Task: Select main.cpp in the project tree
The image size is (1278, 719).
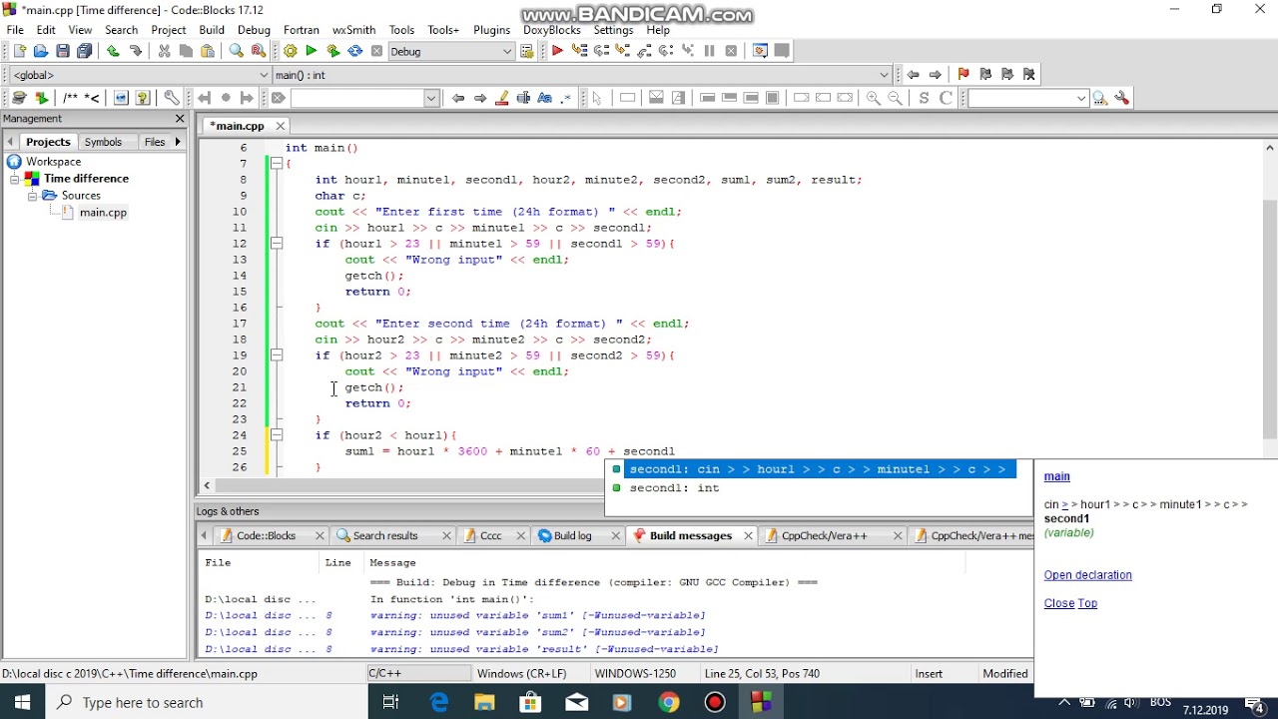Action: click(x=103, y=213)
